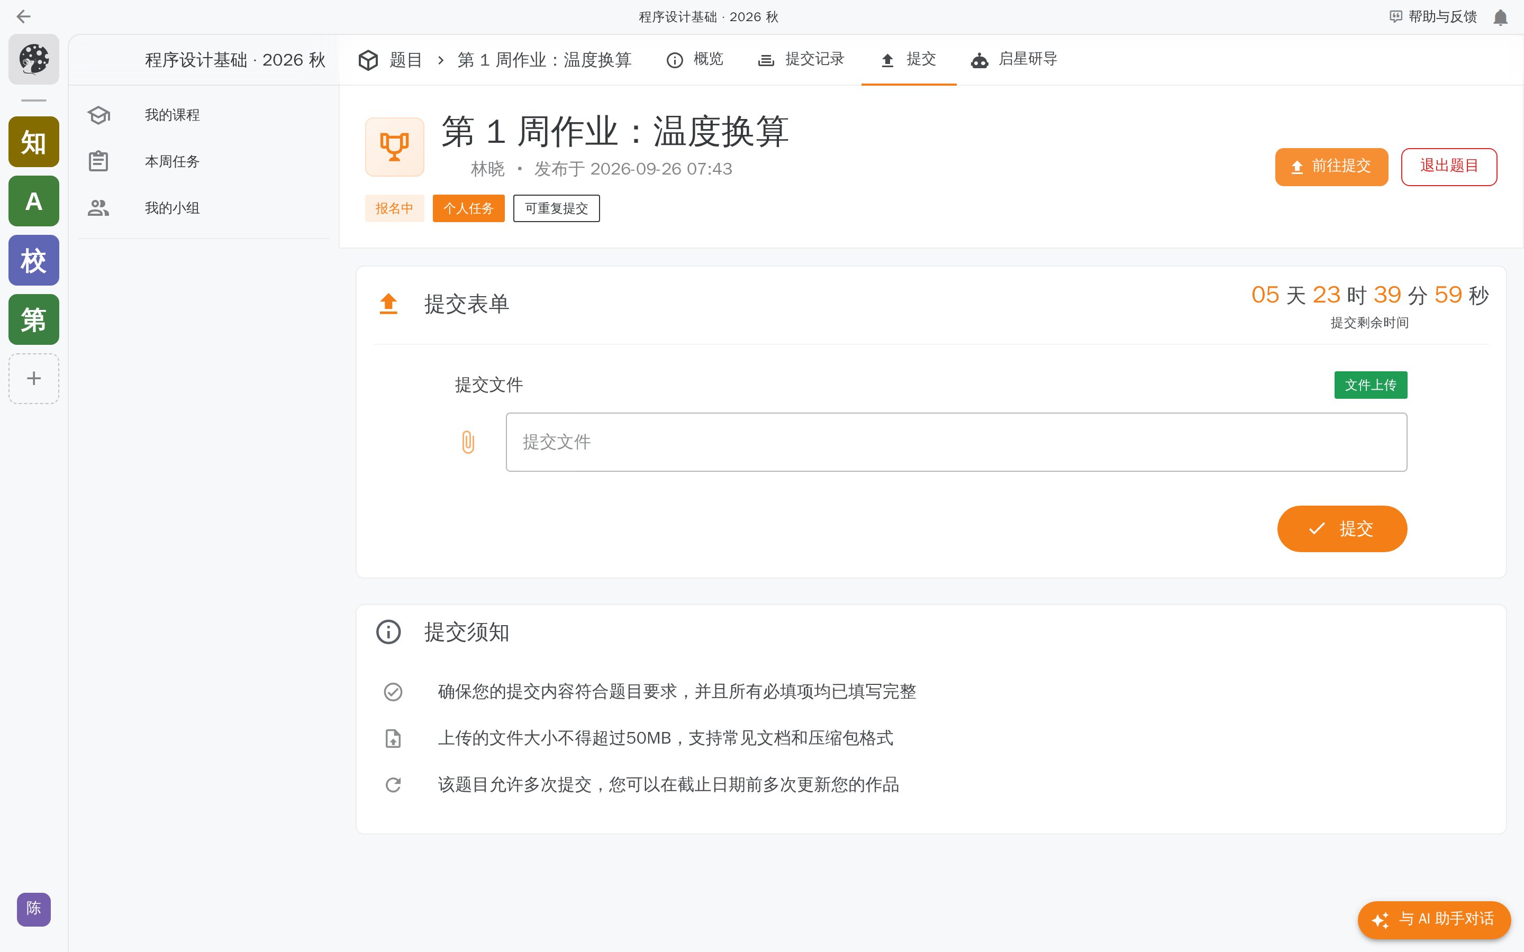Open the palette workspace icon
The image size is (1524, 952).
click(x=34, y=59)
